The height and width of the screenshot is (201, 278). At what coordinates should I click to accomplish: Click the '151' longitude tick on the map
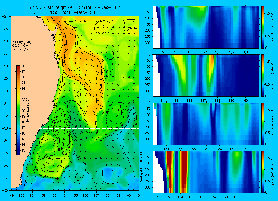click(x=32, y=195)
